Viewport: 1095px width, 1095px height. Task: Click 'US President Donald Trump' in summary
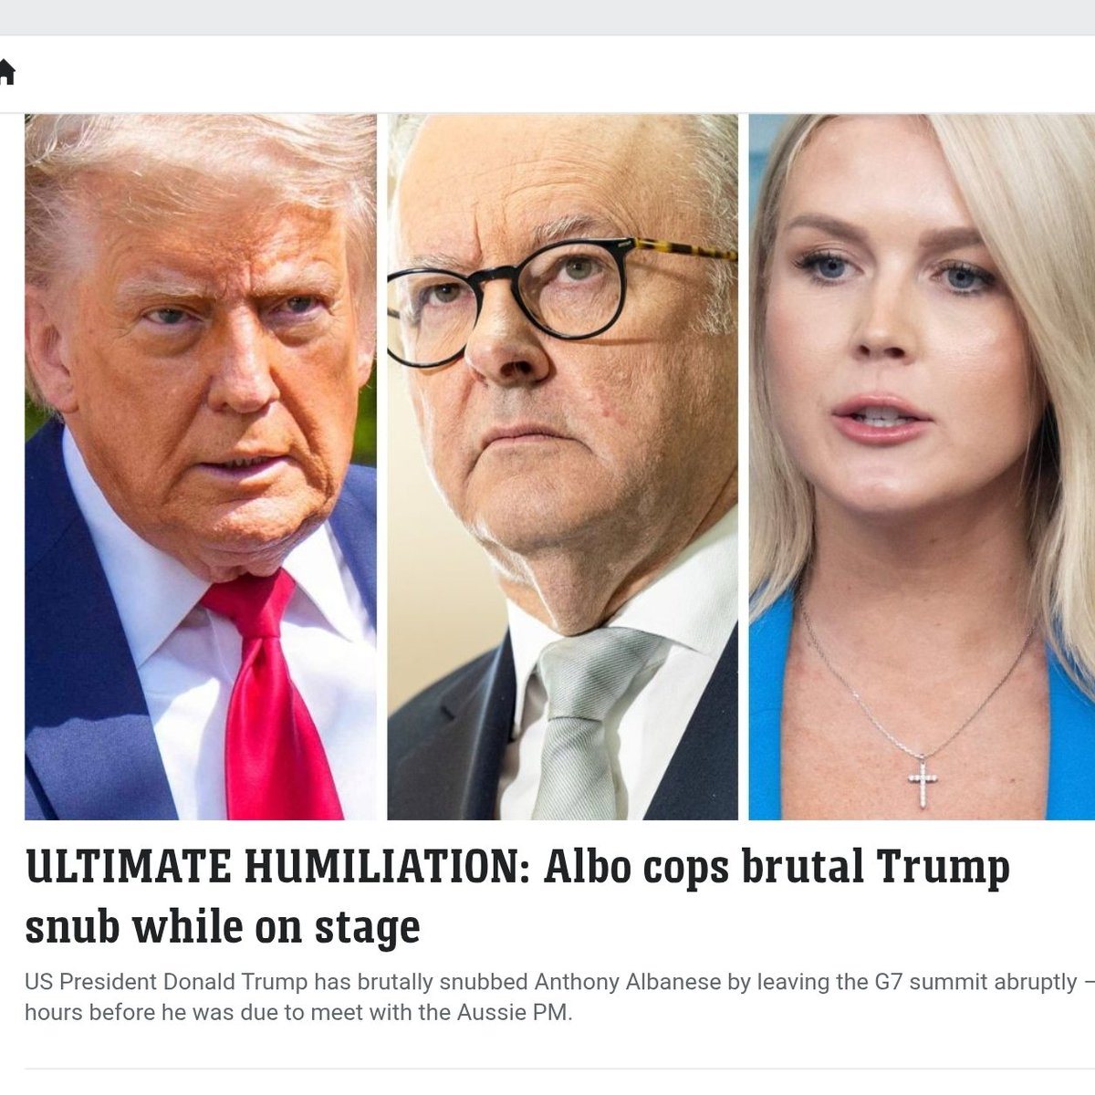pos(167,983)
